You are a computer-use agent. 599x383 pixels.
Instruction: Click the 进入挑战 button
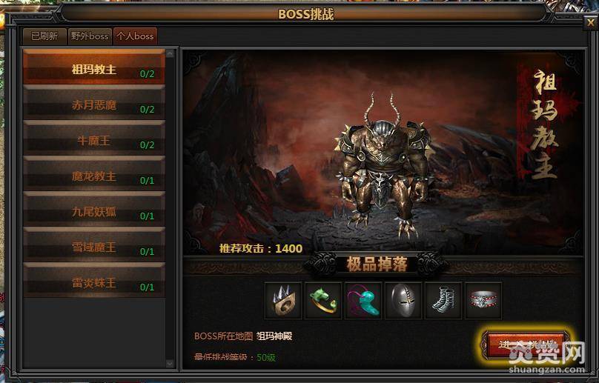tap(525, 344)
